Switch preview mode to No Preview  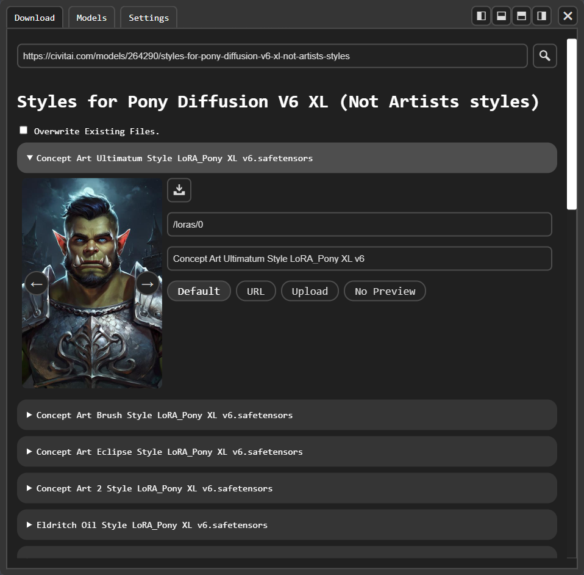pyautogui.click(x=385, y=291)
